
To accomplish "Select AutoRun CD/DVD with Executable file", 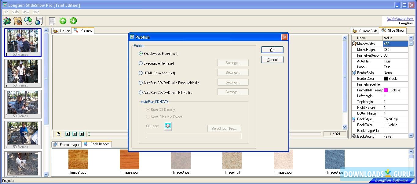I will click(169, 83).
